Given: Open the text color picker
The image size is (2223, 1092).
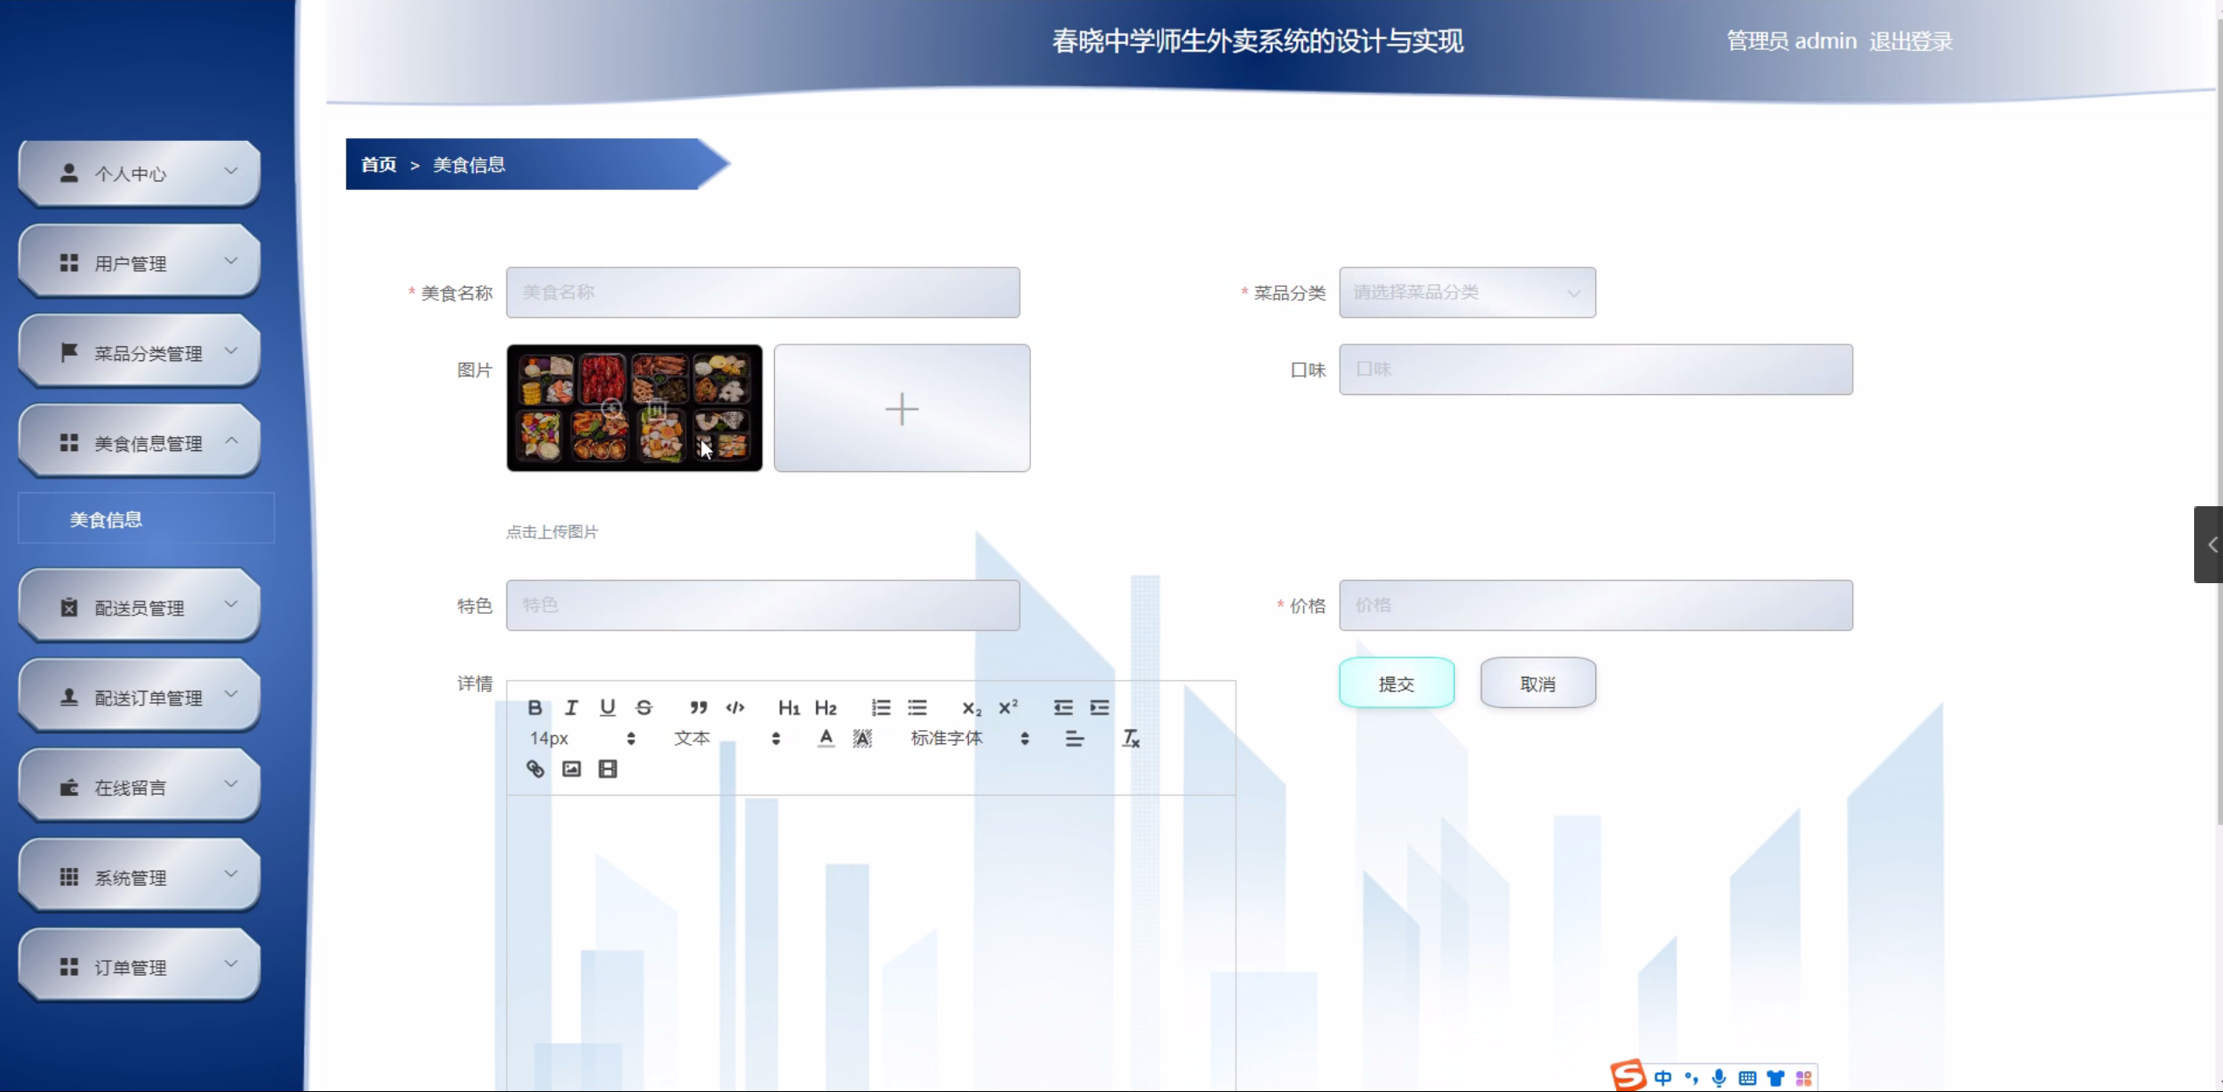Looking at the screenshot, I should pos(825,739).
